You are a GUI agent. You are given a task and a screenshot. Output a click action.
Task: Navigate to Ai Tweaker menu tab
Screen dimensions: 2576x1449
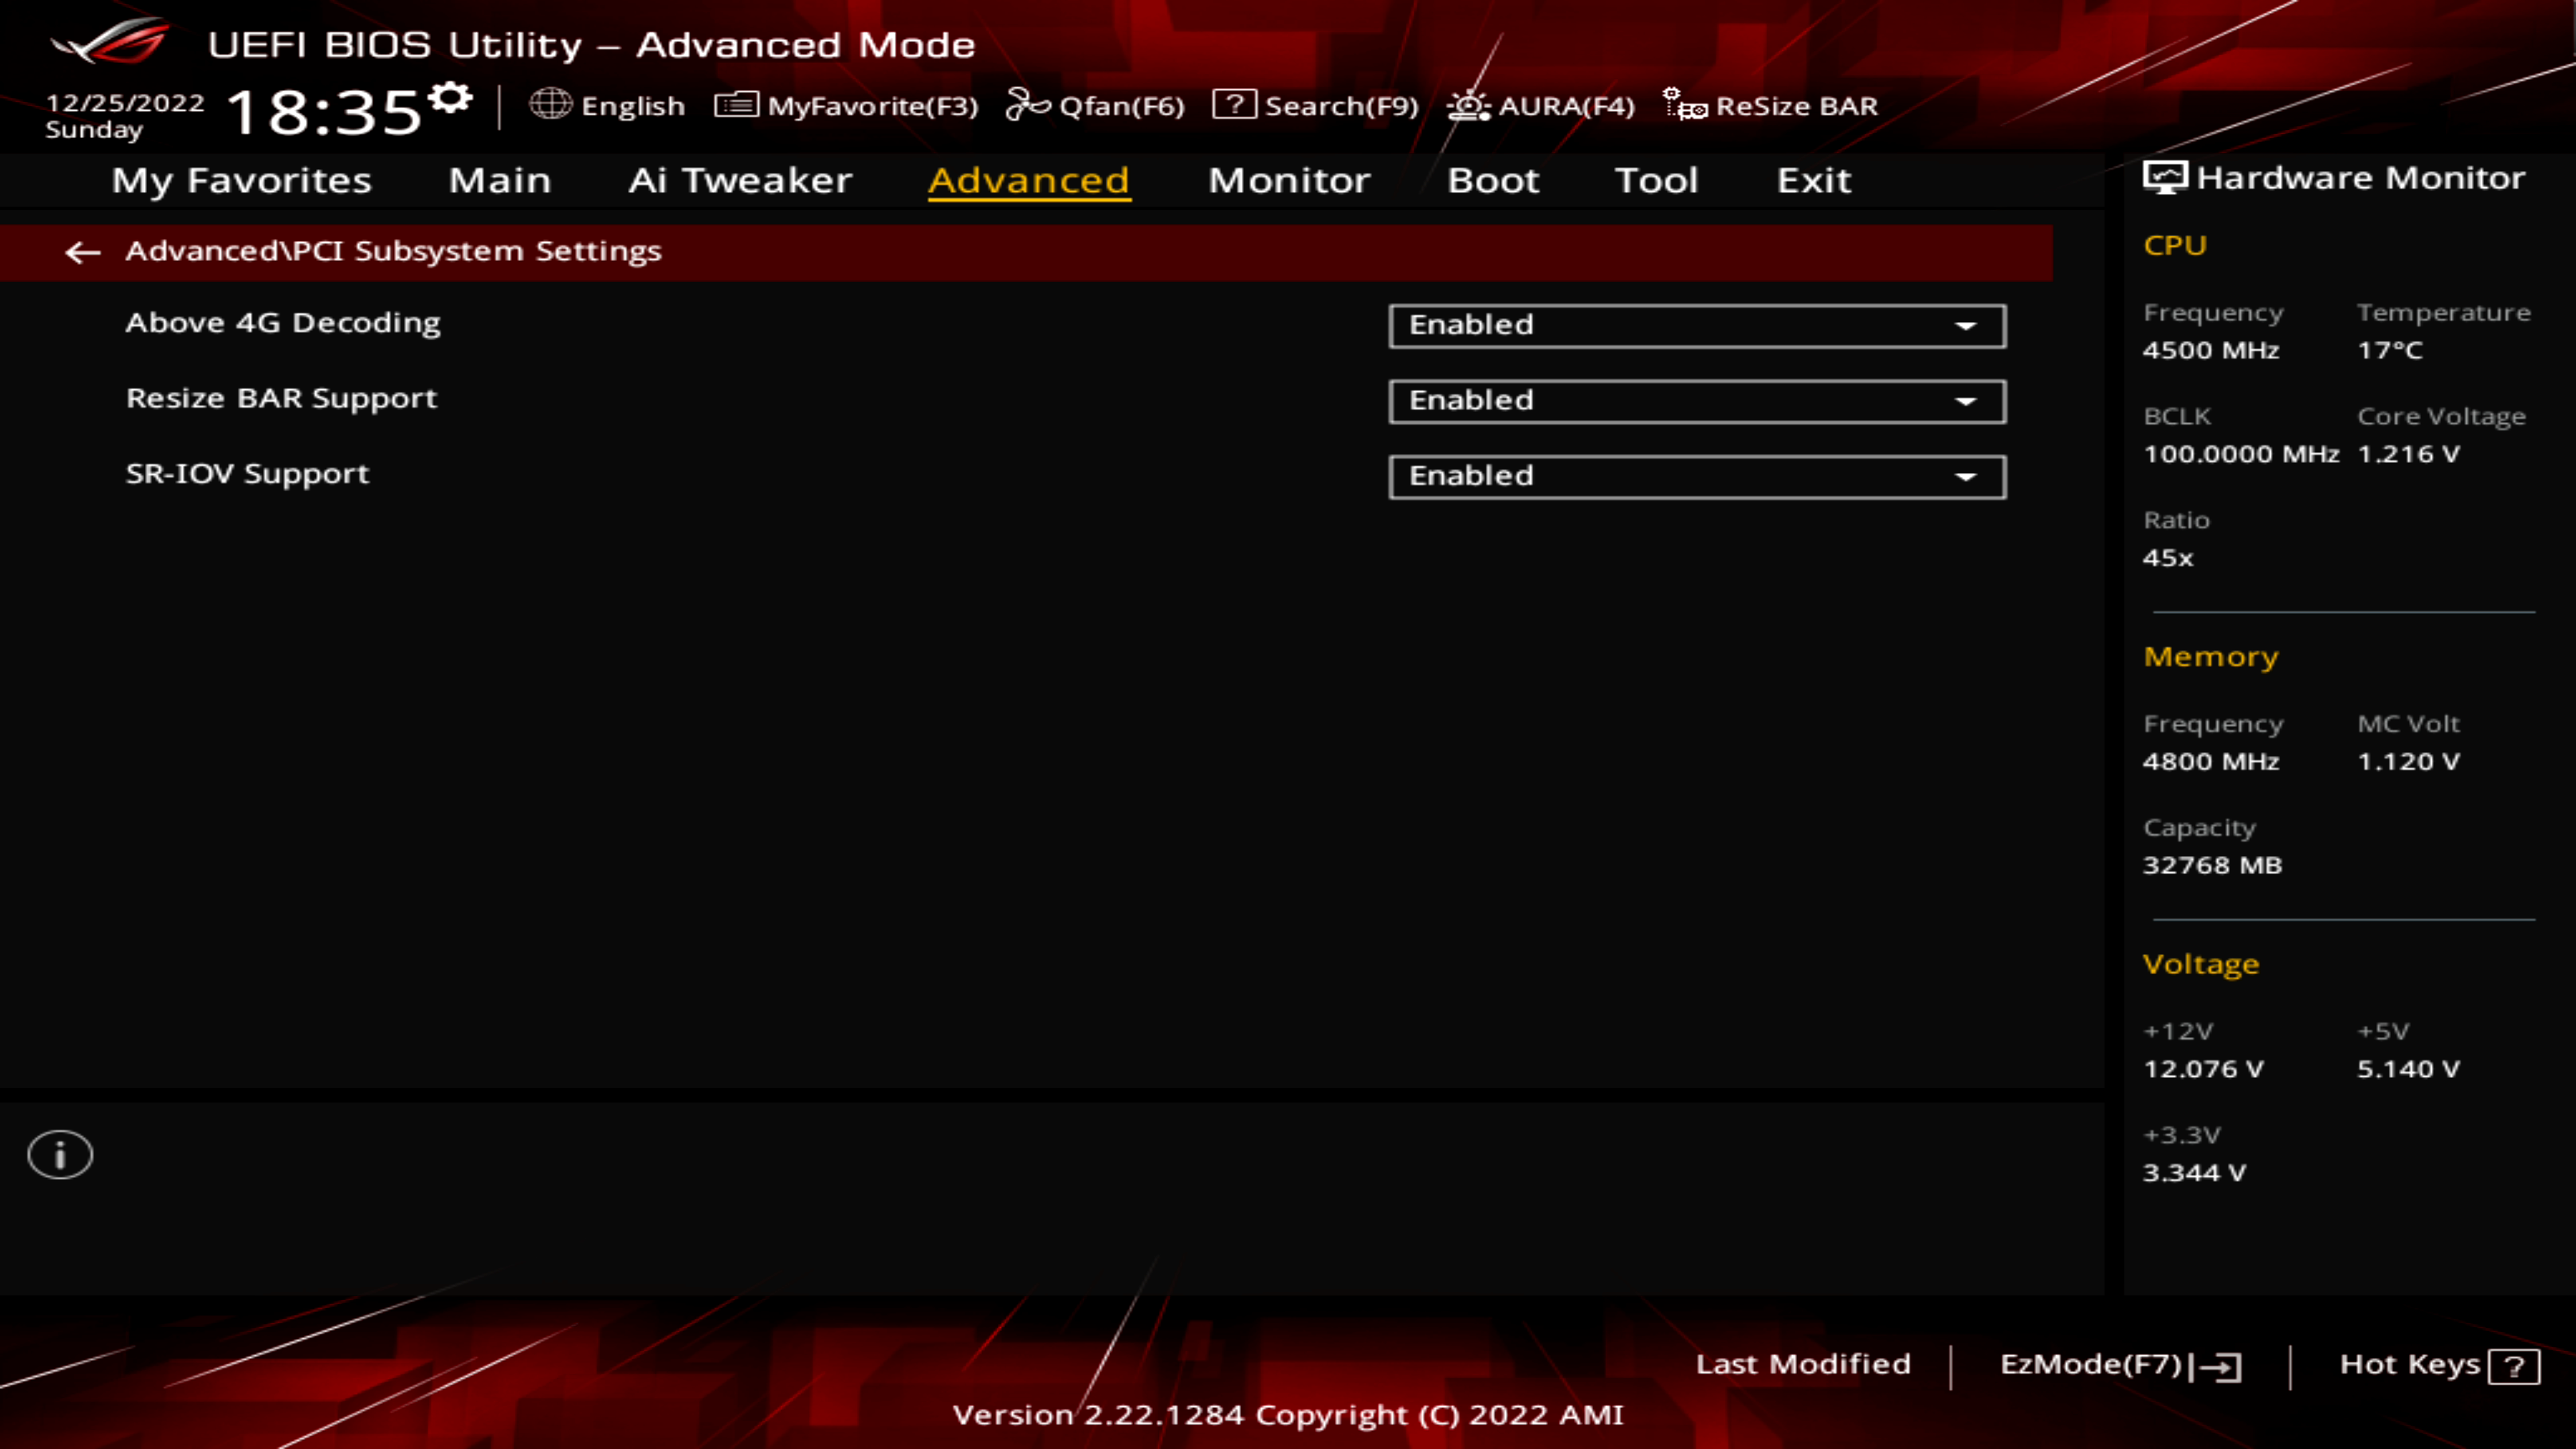[x=739, y=178]
